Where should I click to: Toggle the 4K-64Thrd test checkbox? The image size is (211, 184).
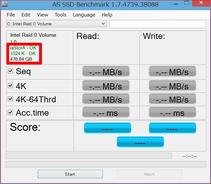click(10, 99)
